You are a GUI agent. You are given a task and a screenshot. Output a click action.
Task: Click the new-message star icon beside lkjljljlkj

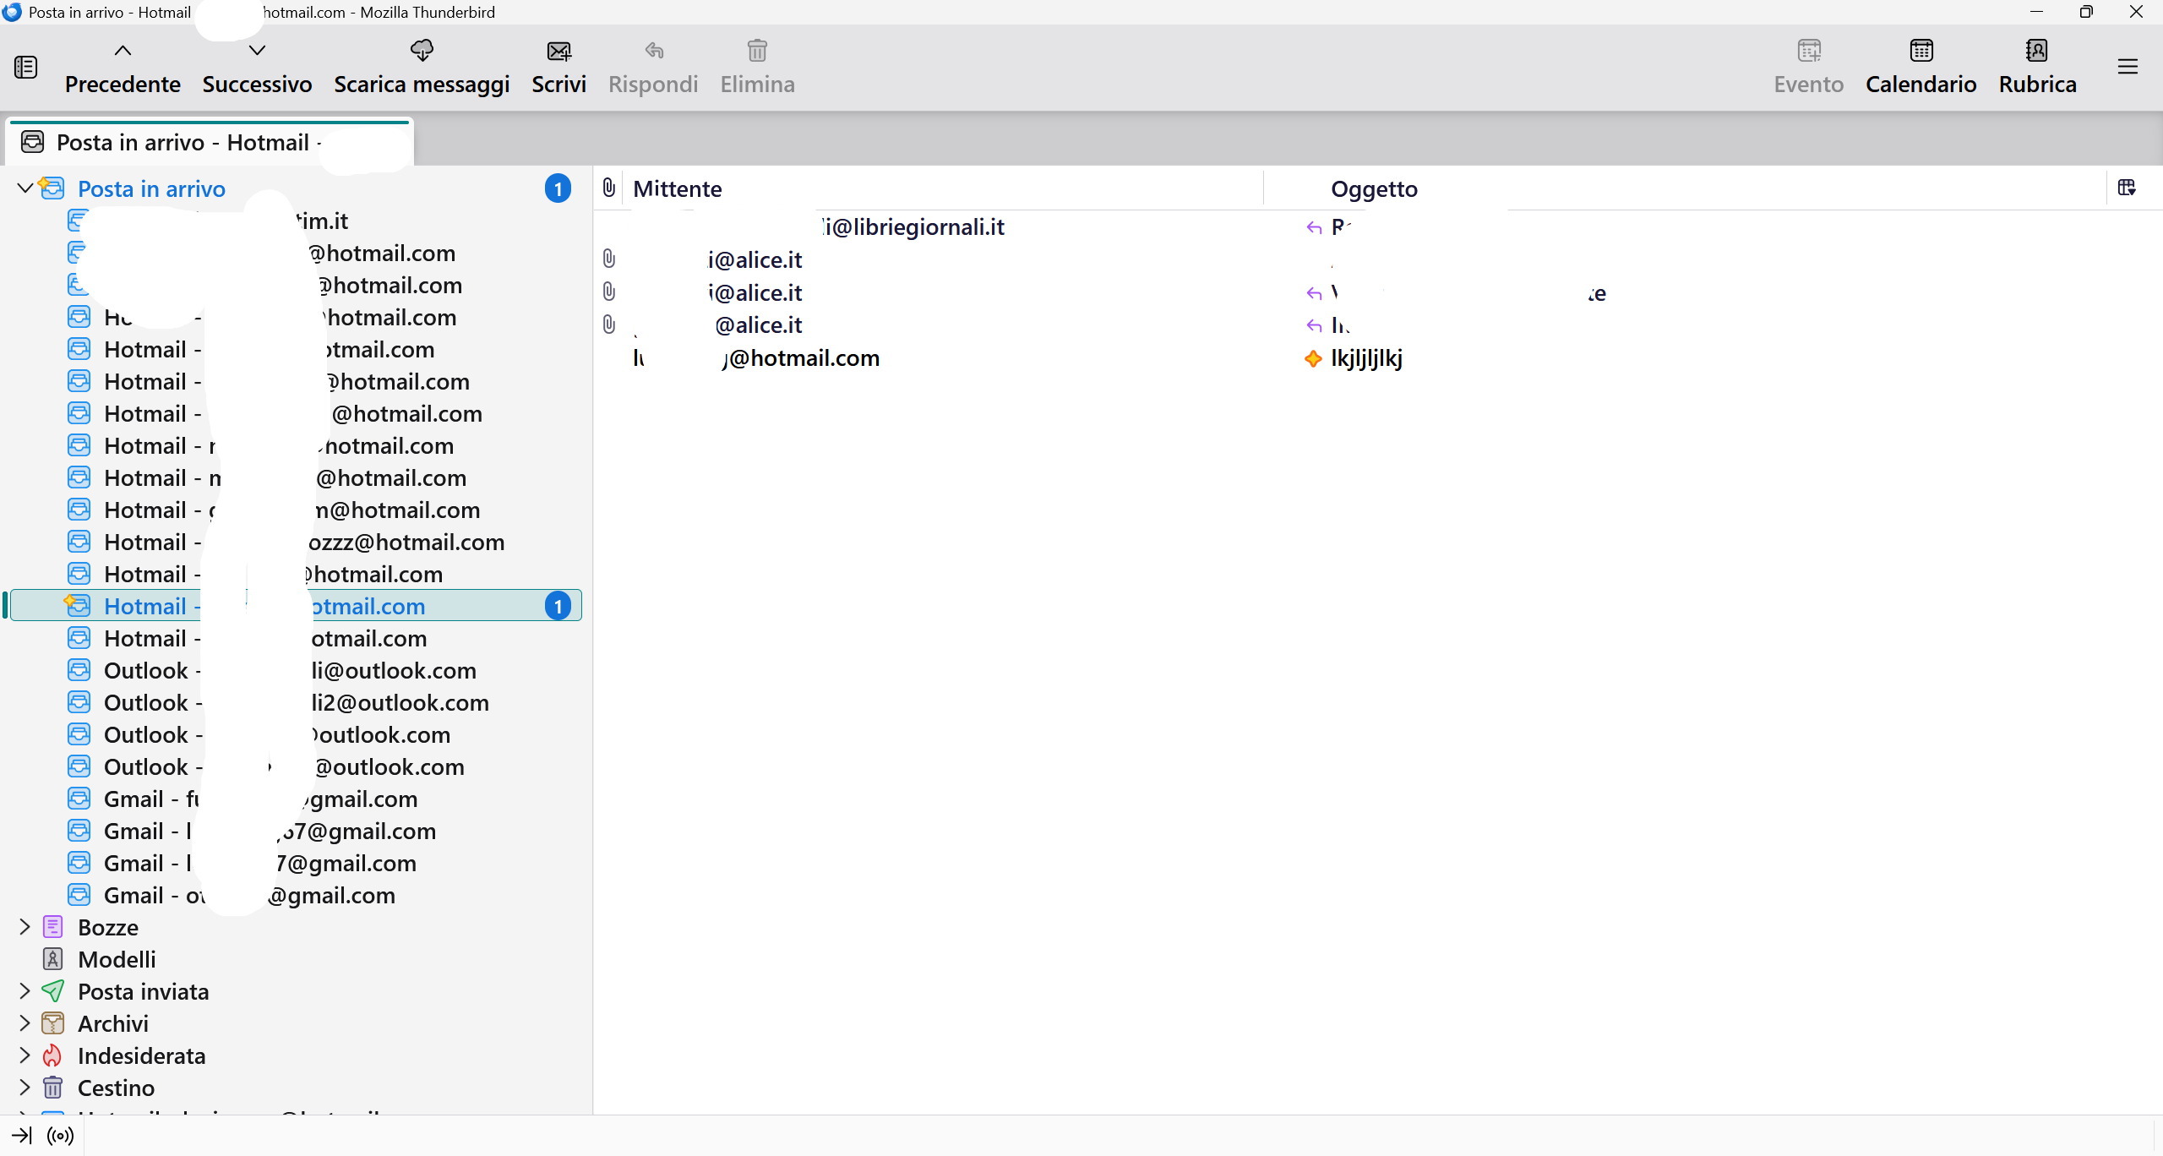[1313, 358]
